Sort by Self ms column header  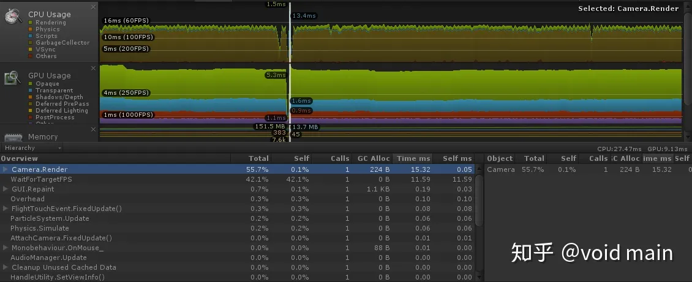(453, 158)
